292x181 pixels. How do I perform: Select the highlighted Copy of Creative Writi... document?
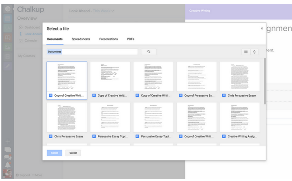pyautogui.click(x=67, y=80)
